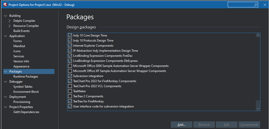This screenshot has height=129, width=269.
Task: Collapse the Building tree node
Action: coord(5,16)
